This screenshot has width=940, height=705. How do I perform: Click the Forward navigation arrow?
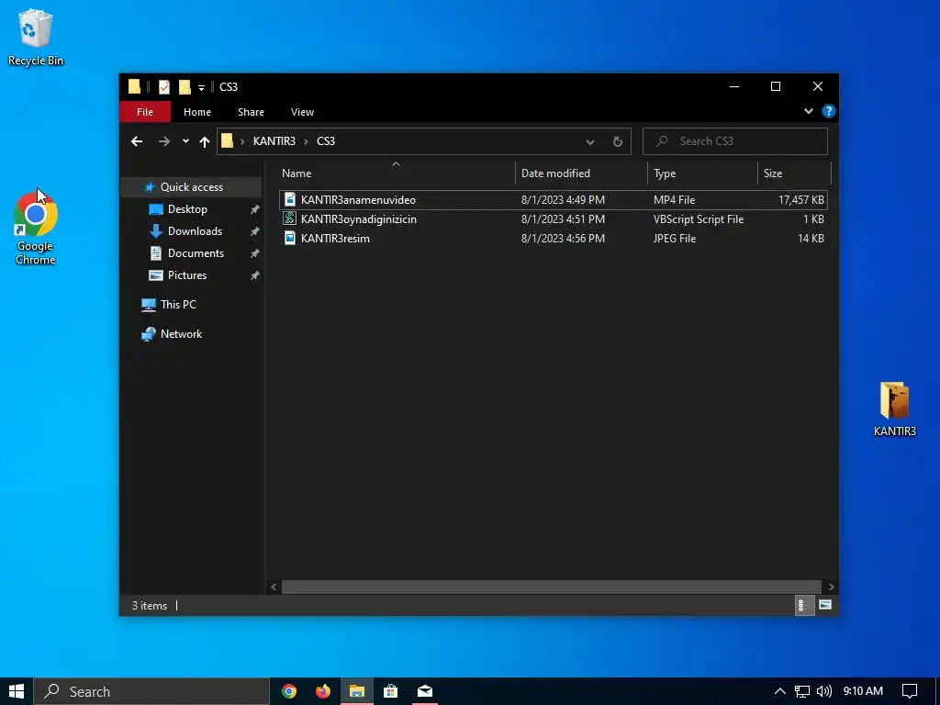pos(163,141)
